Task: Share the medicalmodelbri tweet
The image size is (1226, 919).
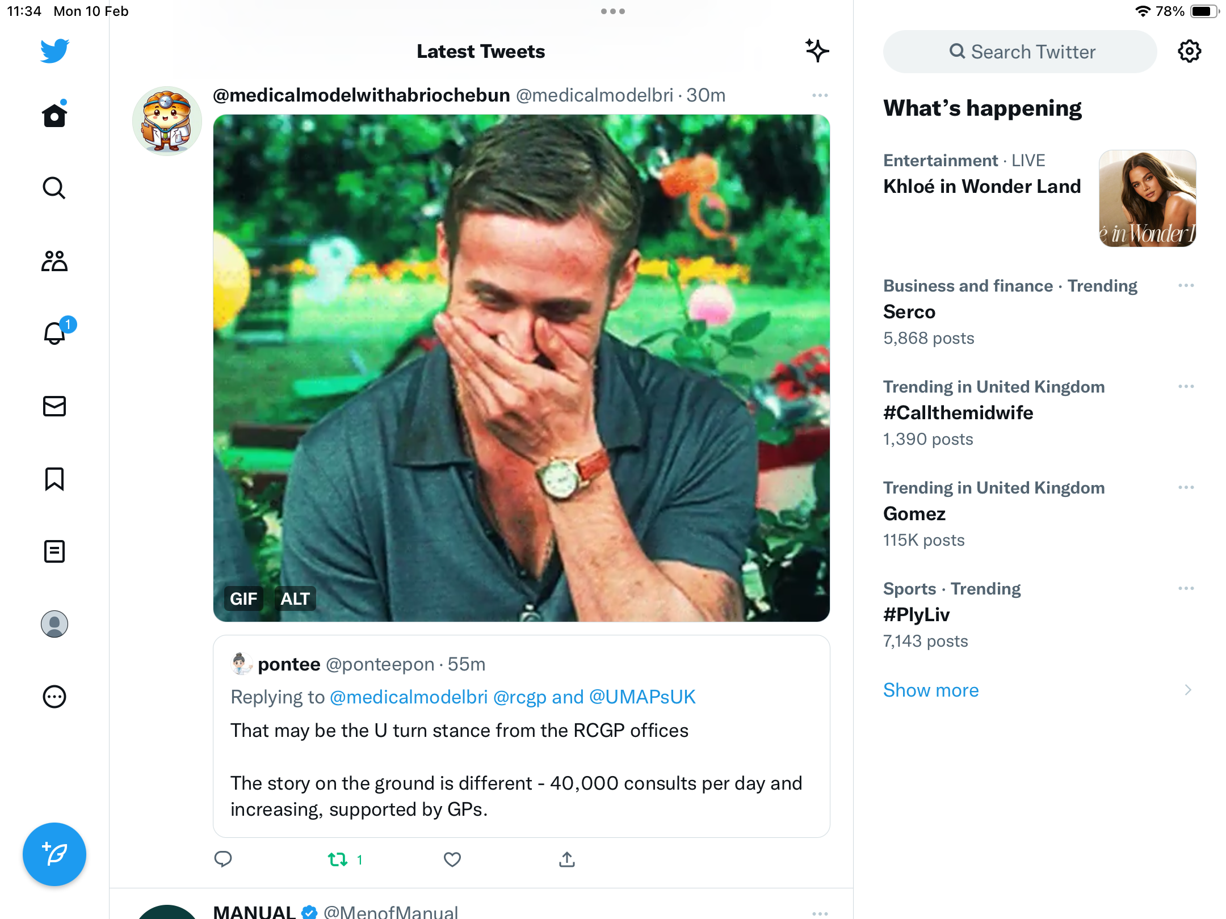Action: click(x=567, y=859)
